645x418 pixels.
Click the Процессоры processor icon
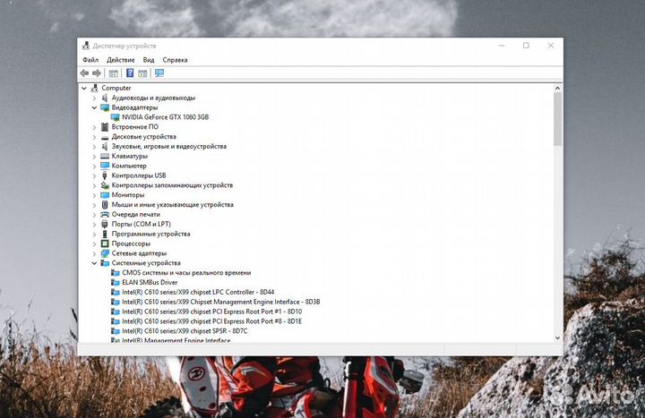pyautogui.click(x=105, y=243)
